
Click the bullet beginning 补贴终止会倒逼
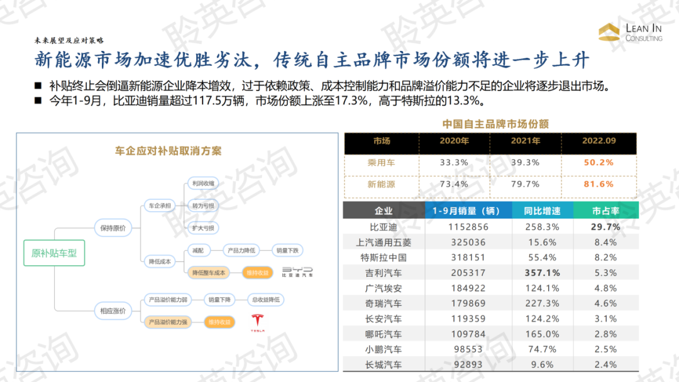click(x=331, y=85)
